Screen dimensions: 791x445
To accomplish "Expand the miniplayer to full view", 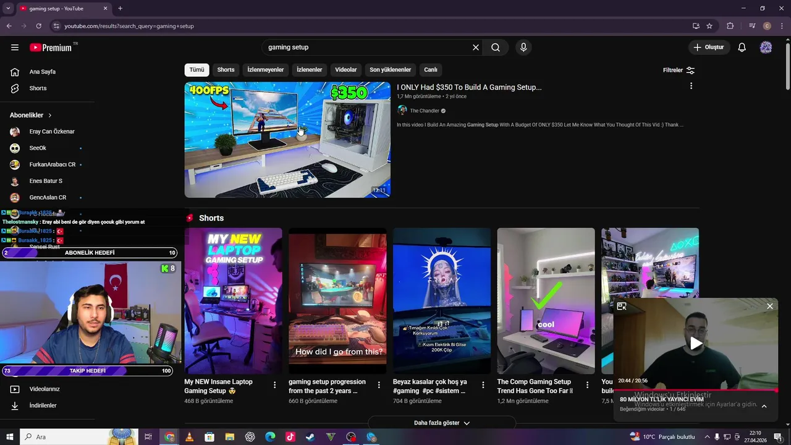I will tap(622, 306).
